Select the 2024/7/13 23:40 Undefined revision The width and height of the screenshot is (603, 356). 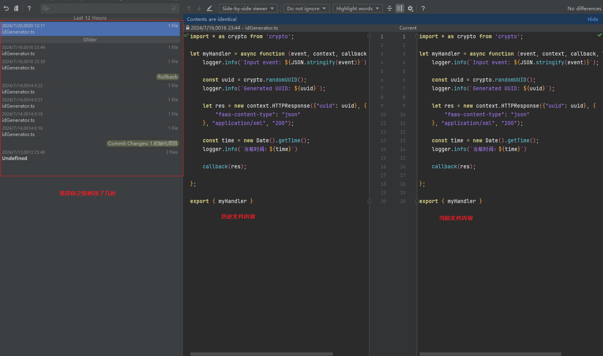coord(90,155)
